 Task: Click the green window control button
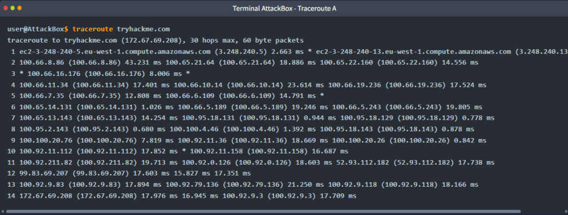(x=13, y=8)
